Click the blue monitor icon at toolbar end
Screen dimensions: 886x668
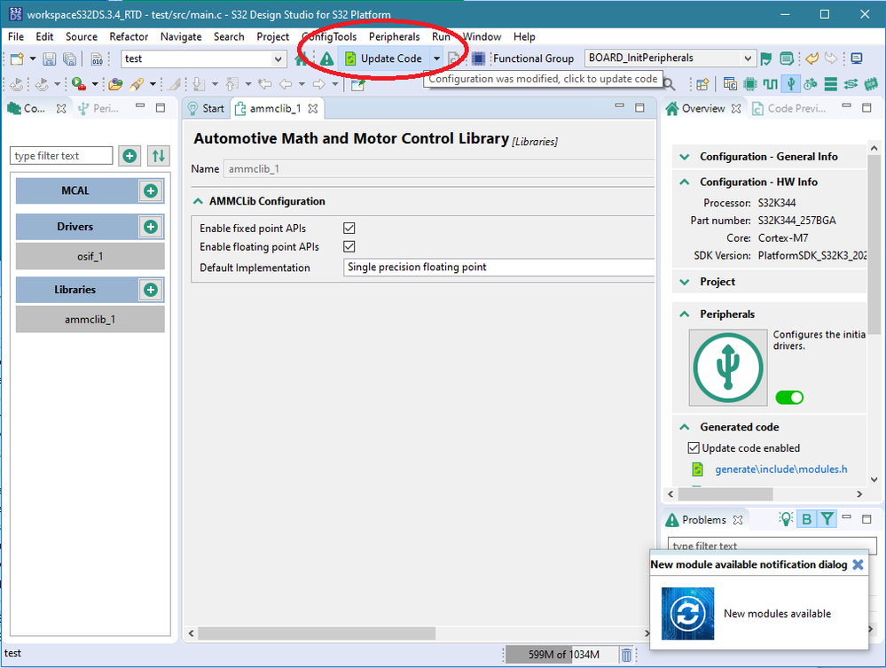[x=857, y=58]
